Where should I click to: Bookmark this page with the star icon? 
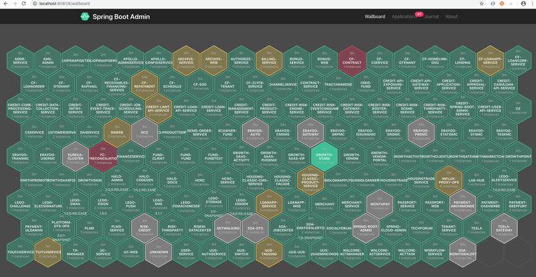coord(481,4)
